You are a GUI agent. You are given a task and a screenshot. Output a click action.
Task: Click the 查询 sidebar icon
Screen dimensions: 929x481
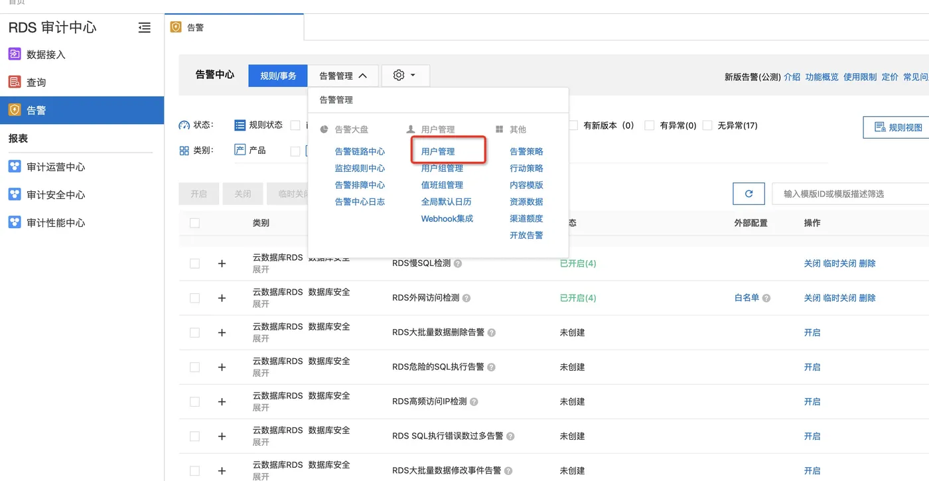[15, 82]
